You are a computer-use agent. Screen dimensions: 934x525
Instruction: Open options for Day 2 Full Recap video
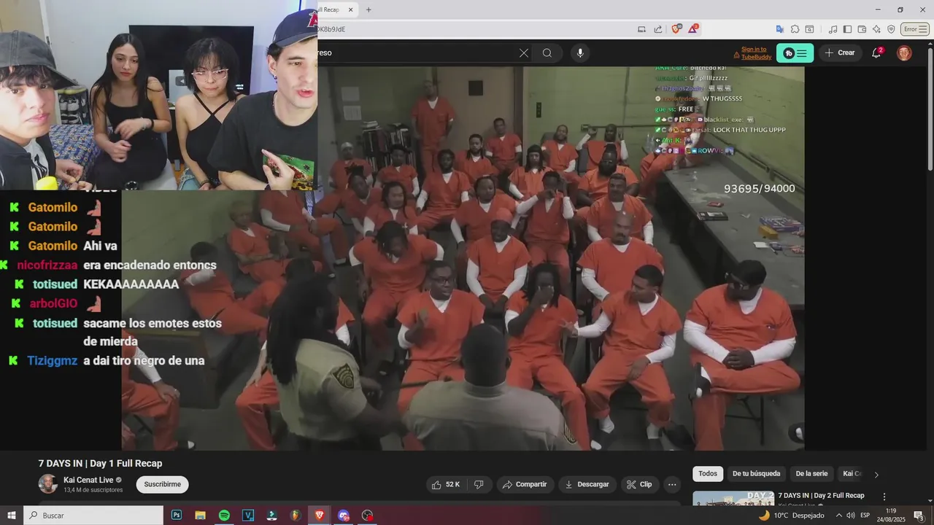coord(884,497)
